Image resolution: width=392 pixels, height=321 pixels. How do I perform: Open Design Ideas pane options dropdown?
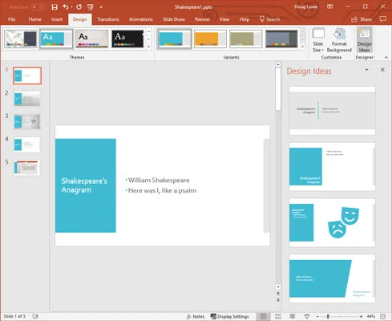click(366, 70)
